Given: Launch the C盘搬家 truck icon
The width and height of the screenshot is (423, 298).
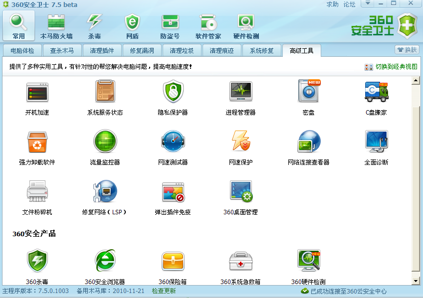Looking at the screenshot, I should [377, 92].
